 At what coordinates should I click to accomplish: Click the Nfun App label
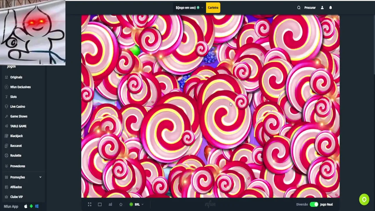11,206
